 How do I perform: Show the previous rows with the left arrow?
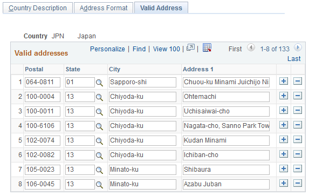251,48
